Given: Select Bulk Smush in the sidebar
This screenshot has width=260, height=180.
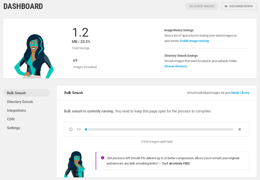Looking at the screenshot, I should [26, 93].
